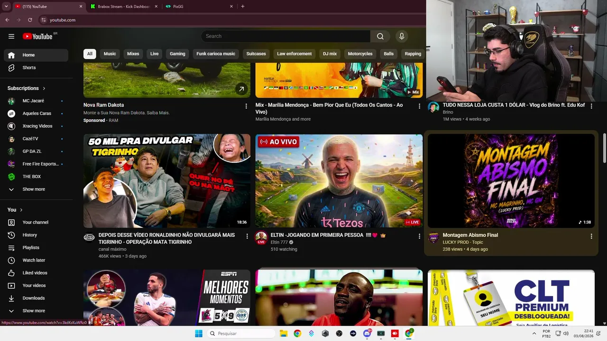Expand the You section chevron

(21, 210)
